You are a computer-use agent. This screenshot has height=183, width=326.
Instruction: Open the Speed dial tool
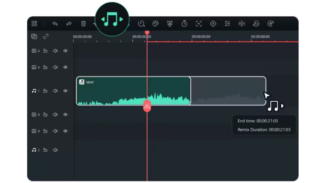click(x=141, y=24)
